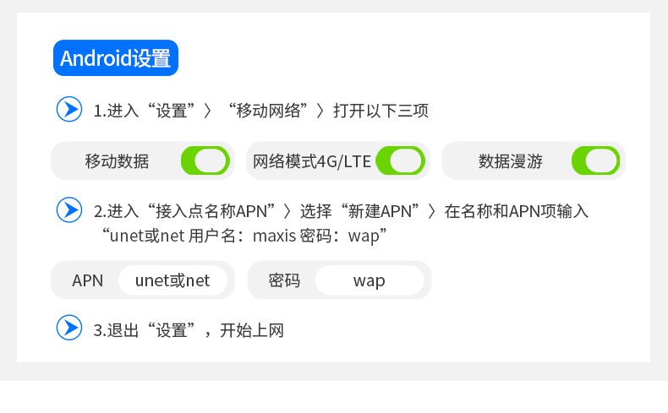The height and width of the screenshot is (413, 668).
Task: Click the chevron after “设置” in step 1
Action: tap(207, 111)
